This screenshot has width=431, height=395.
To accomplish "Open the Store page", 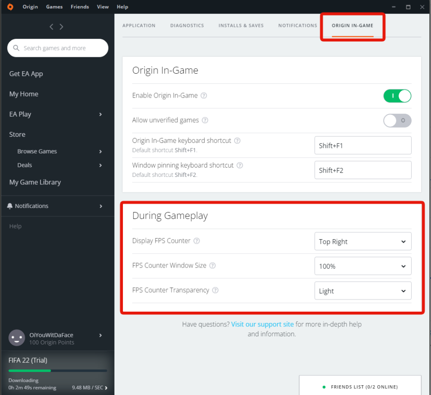I will coord(17,134).
